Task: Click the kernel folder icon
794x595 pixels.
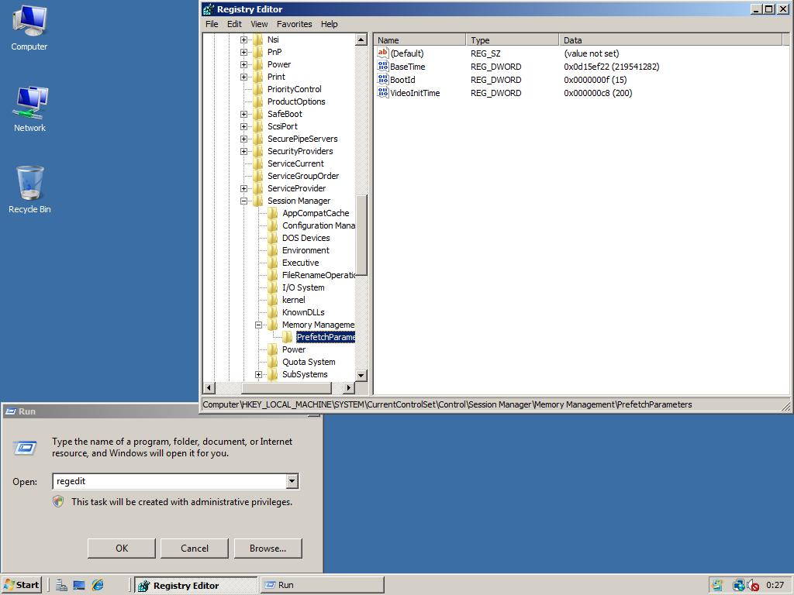Action: coord(273,300)
